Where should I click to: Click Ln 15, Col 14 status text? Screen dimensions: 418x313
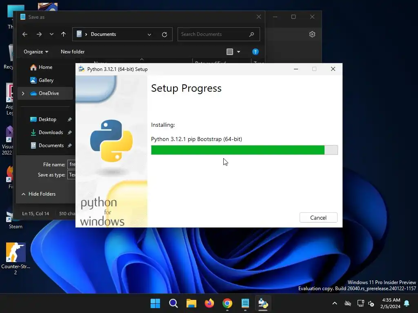[x=36, y=214]
